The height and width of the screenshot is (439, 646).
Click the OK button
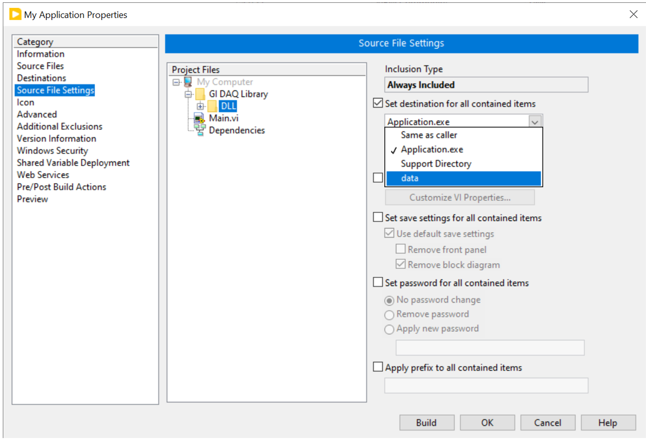(x=487, y=423)
